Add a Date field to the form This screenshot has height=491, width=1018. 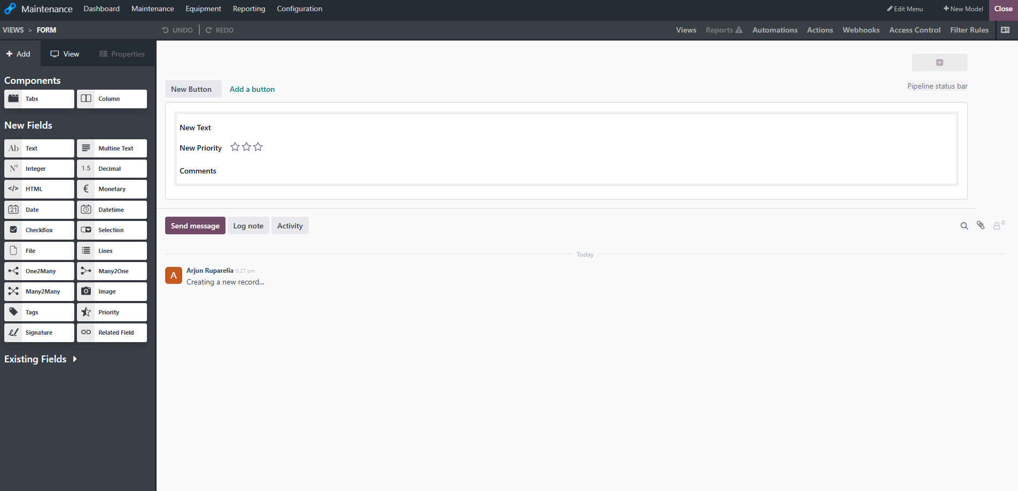tap(39, 209)
